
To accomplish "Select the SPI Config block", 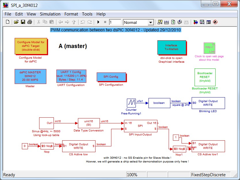I will (x=111, y=77).
